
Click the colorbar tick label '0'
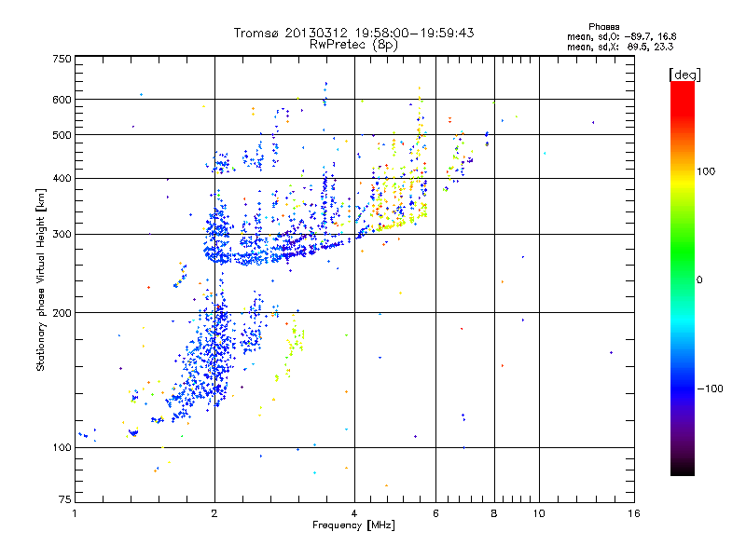pyautogui.click(x=699, y=279)
